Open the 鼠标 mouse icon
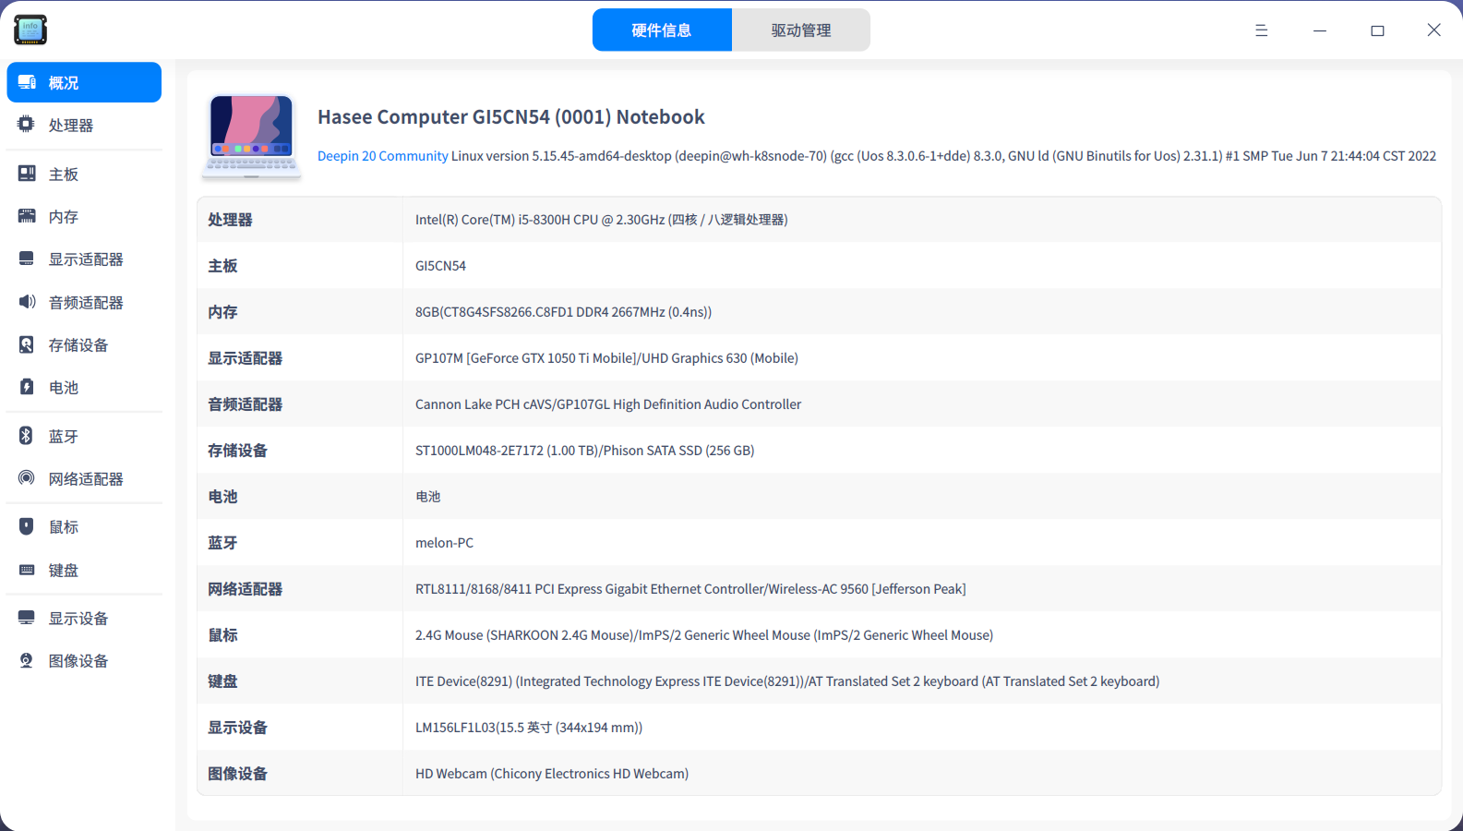The height and width of the screenshot is (831, 1463). (x=27, y=526)
